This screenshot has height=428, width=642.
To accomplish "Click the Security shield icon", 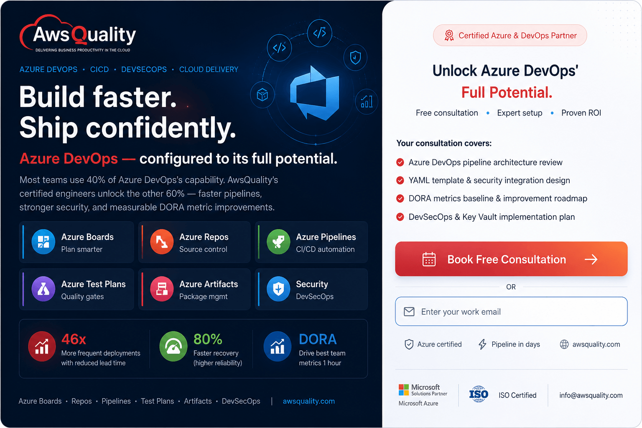I will pyautogui.click(x=278, y=289).
